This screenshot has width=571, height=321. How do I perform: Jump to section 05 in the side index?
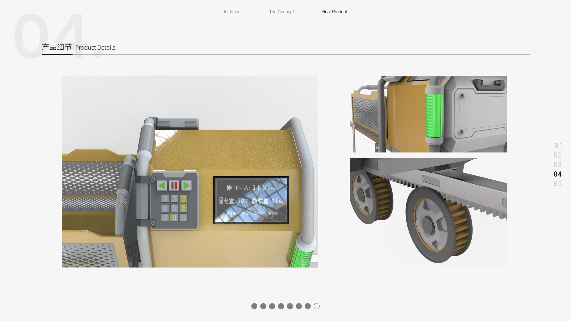[x=558, y=184]
